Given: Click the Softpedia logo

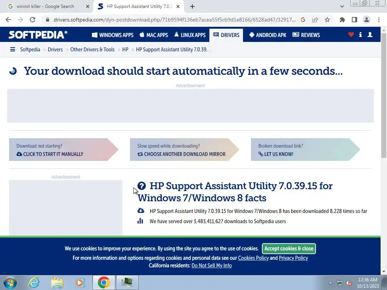Looking at the screenshot, I should click(x=38, y=35).
